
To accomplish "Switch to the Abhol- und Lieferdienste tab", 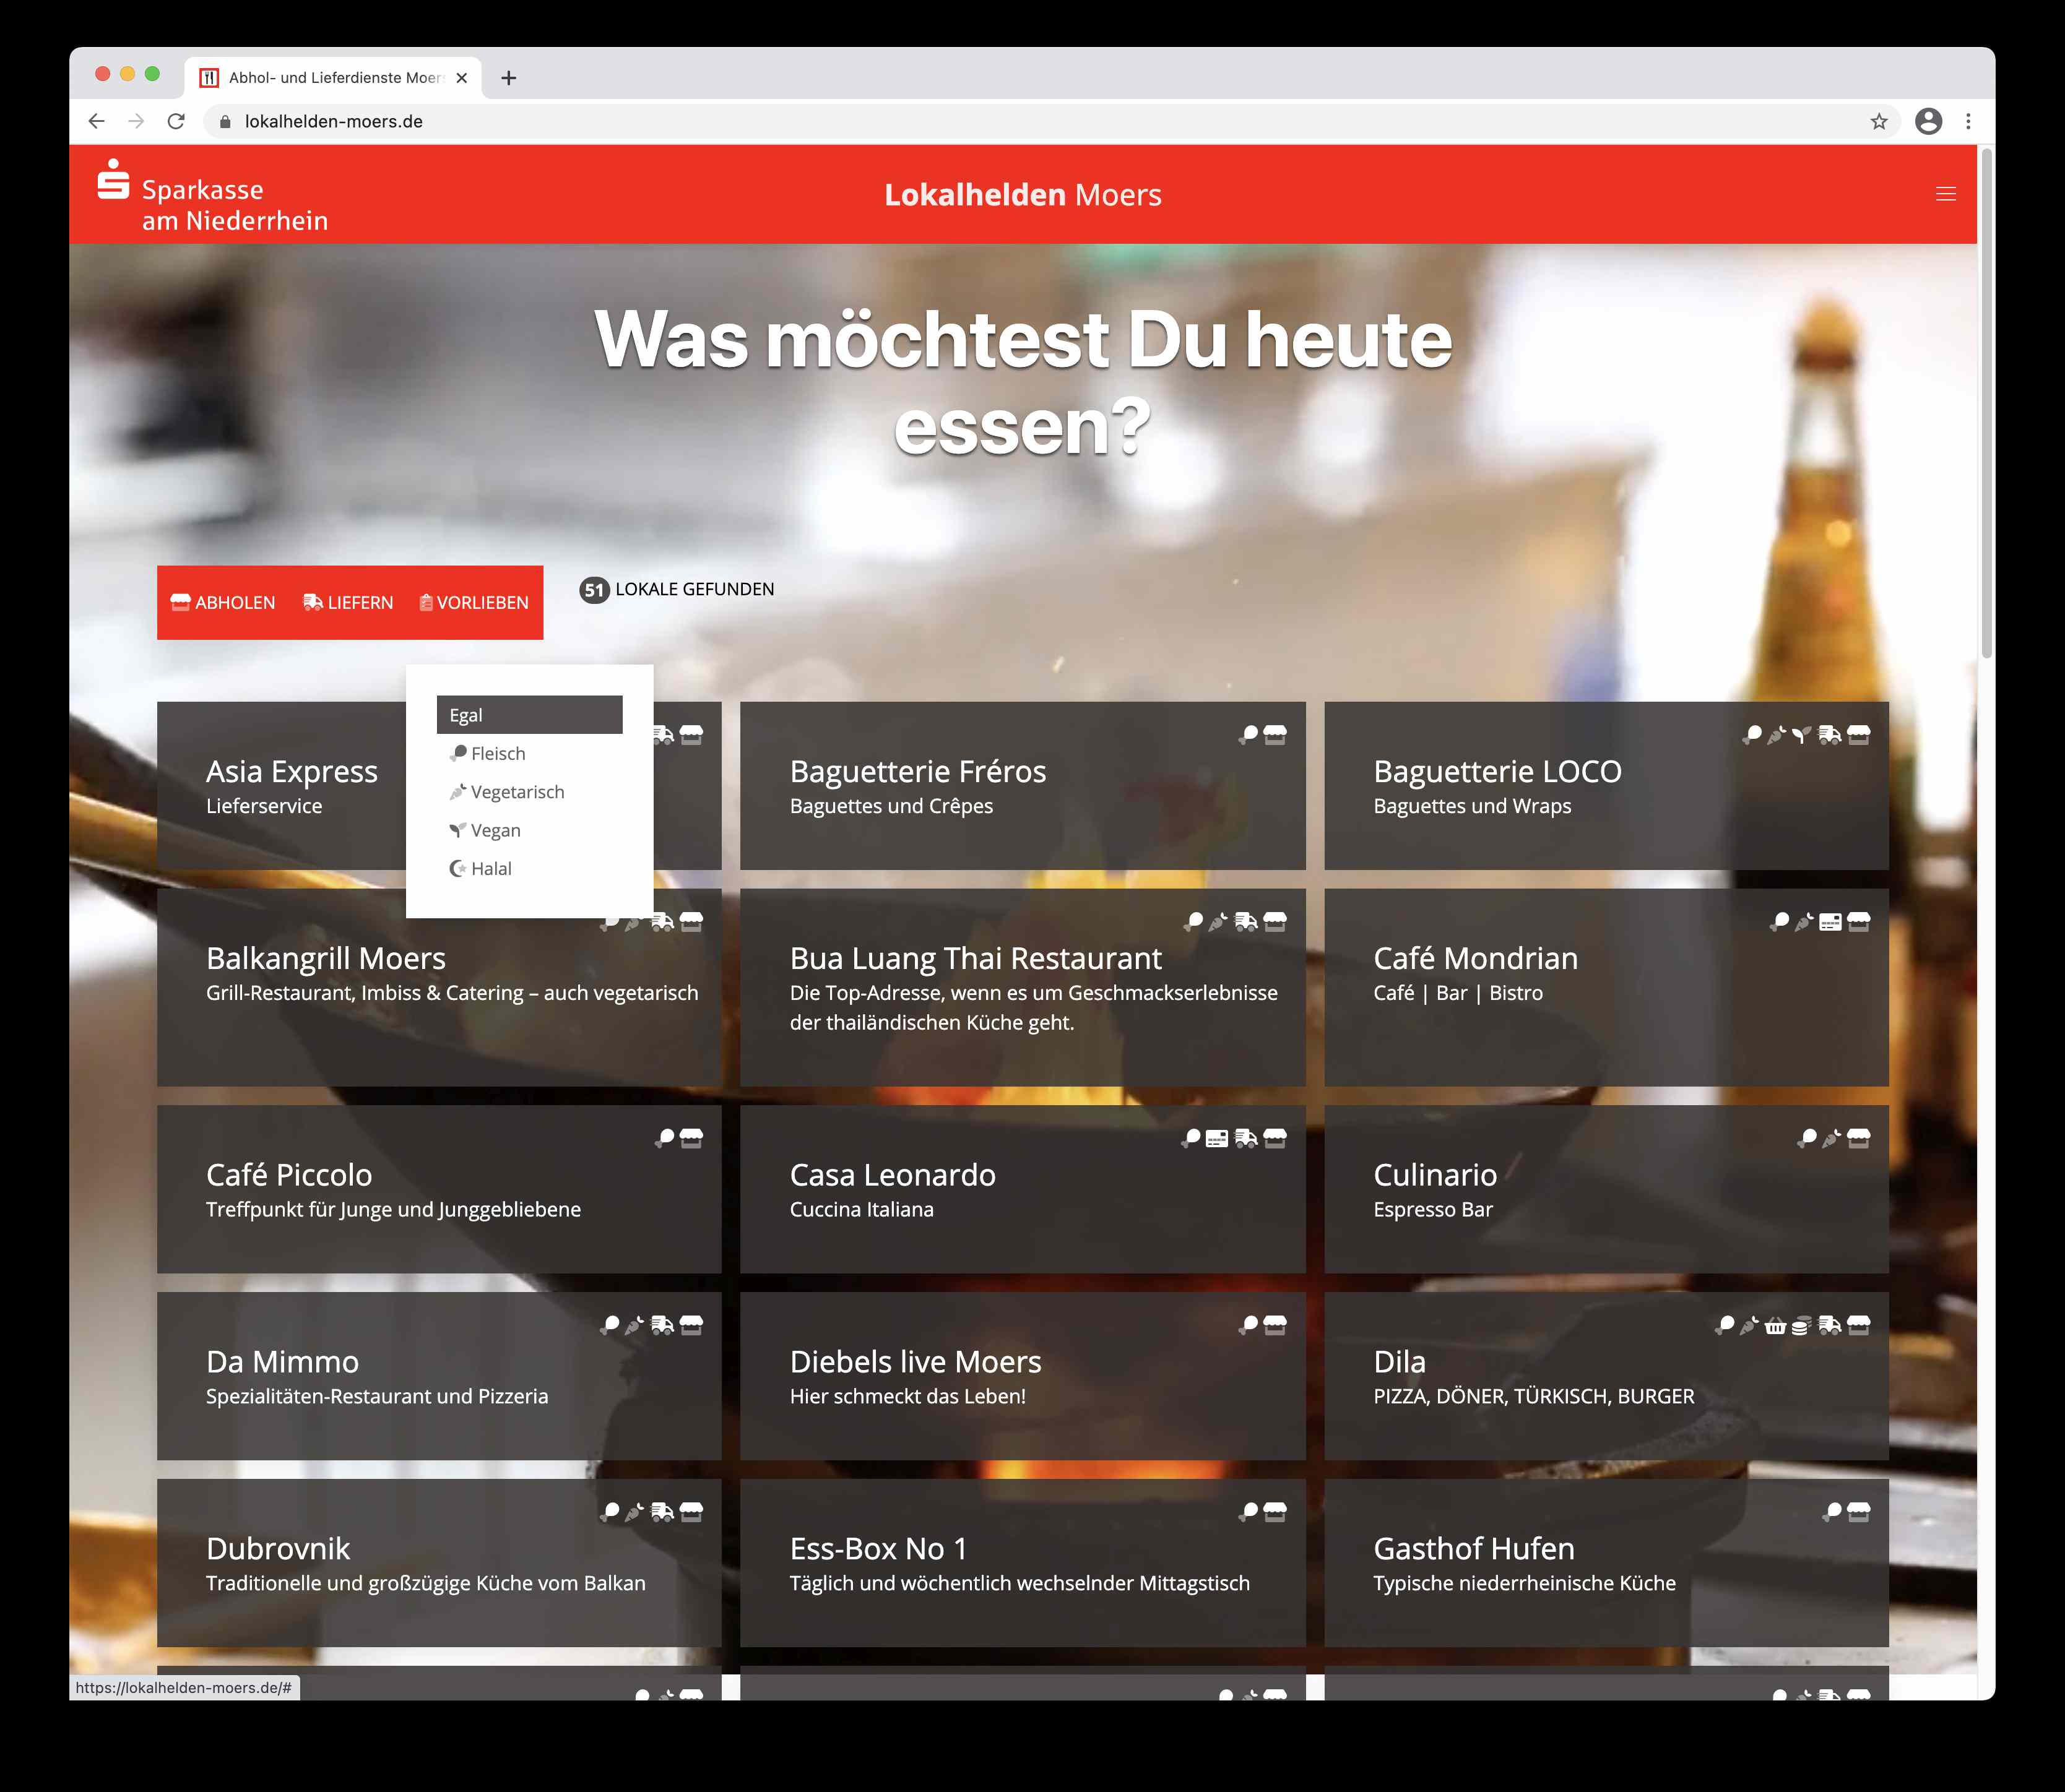I will 333,78.
